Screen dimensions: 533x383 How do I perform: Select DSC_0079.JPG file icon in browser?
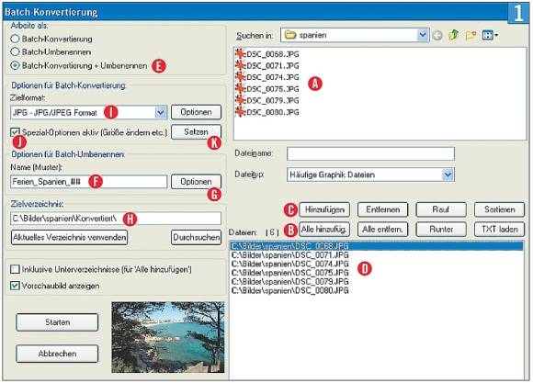pos(240,100)
